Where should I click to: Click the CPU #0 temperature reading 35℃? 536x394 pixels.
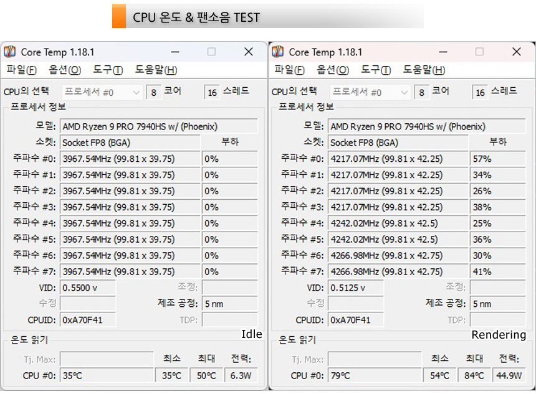tap(107, 375)
